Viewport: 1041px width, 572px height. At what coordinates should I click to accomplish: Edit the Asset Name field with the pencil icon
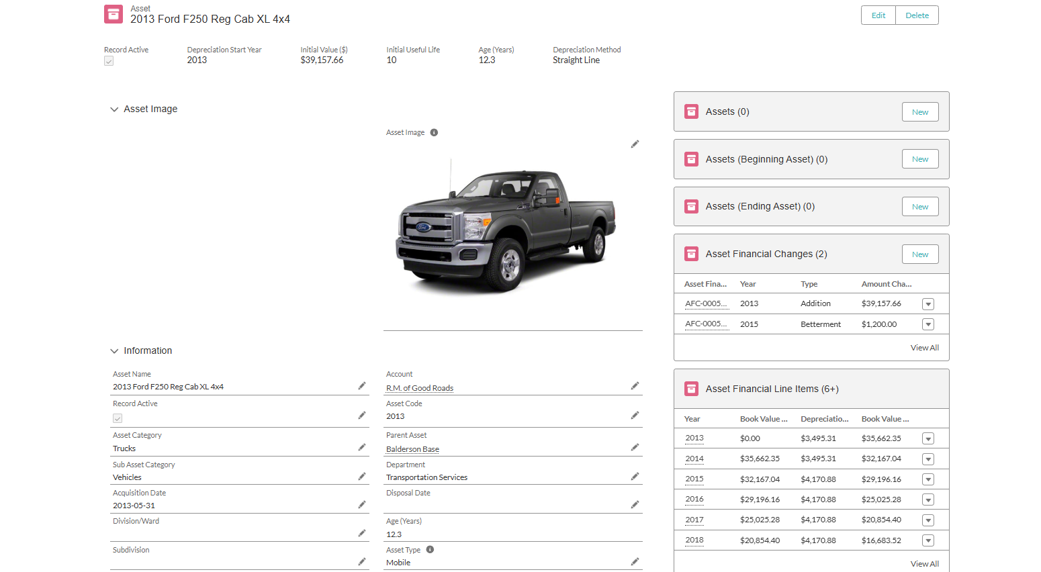(x=362, y=385)
